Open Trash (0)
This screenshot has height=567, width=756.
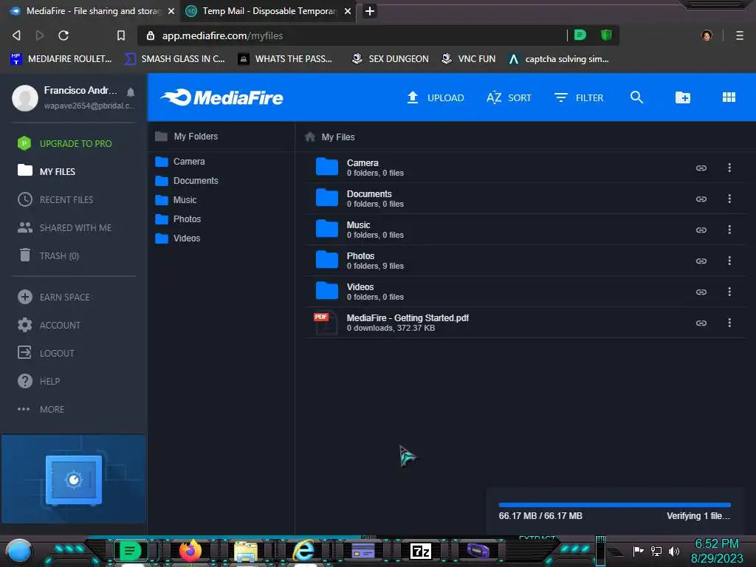[x=49, y=255]
